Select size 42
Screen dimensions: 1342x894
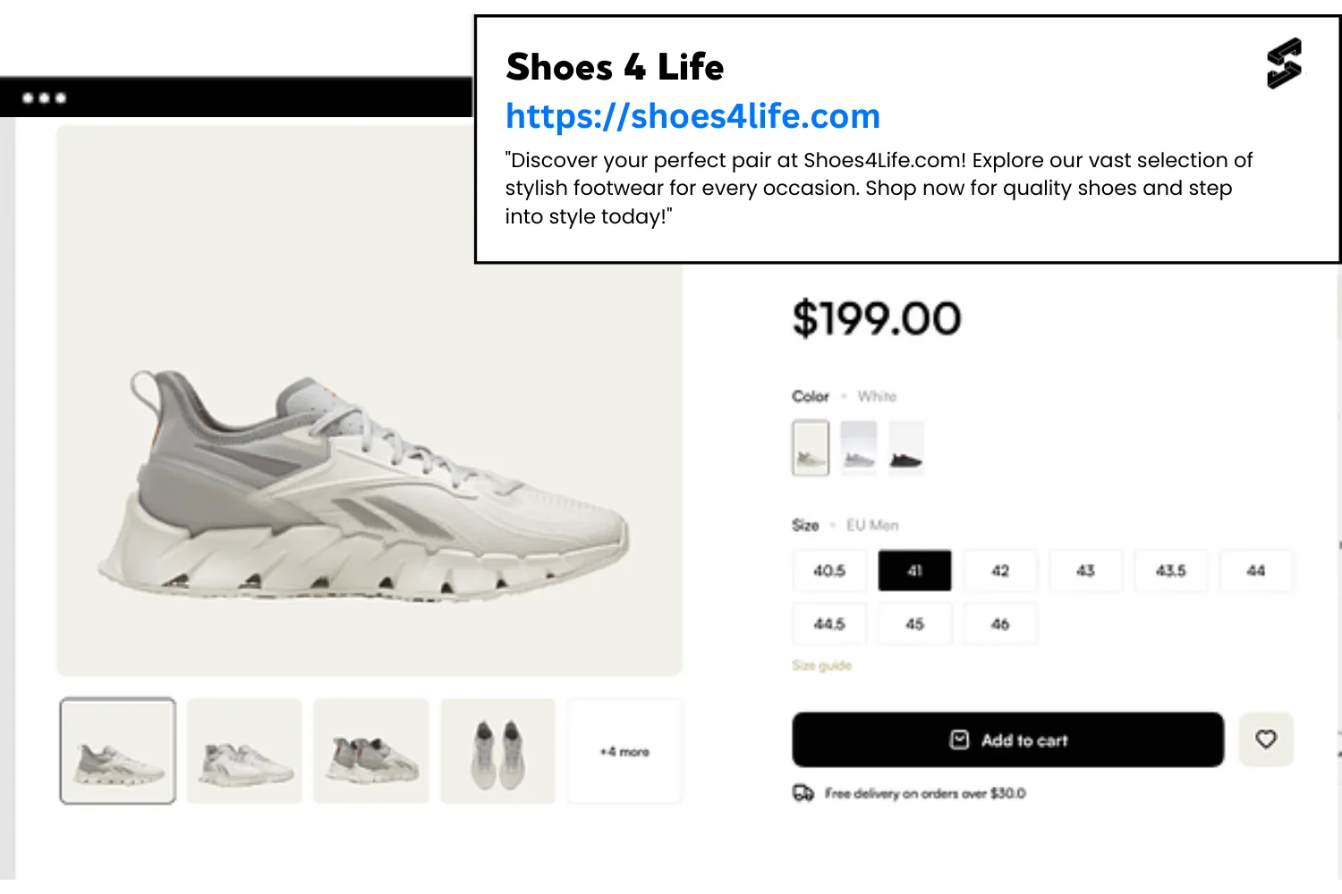tap(1000, 570)
